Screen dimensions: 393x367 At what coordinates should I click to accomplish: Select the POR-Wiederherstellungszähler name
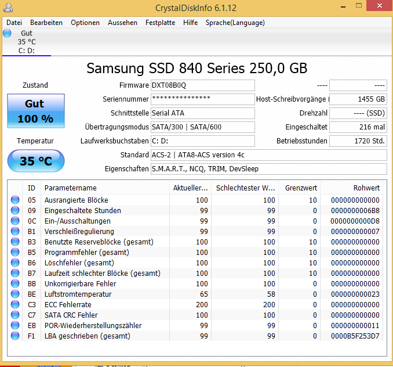tap(93, 326)
